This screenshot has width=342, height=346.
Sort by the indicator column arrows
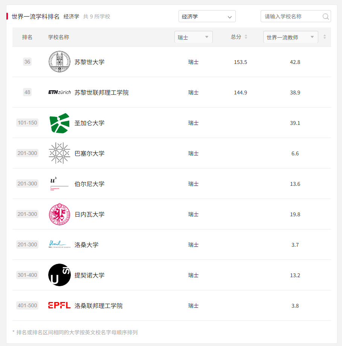click(325, 37)
